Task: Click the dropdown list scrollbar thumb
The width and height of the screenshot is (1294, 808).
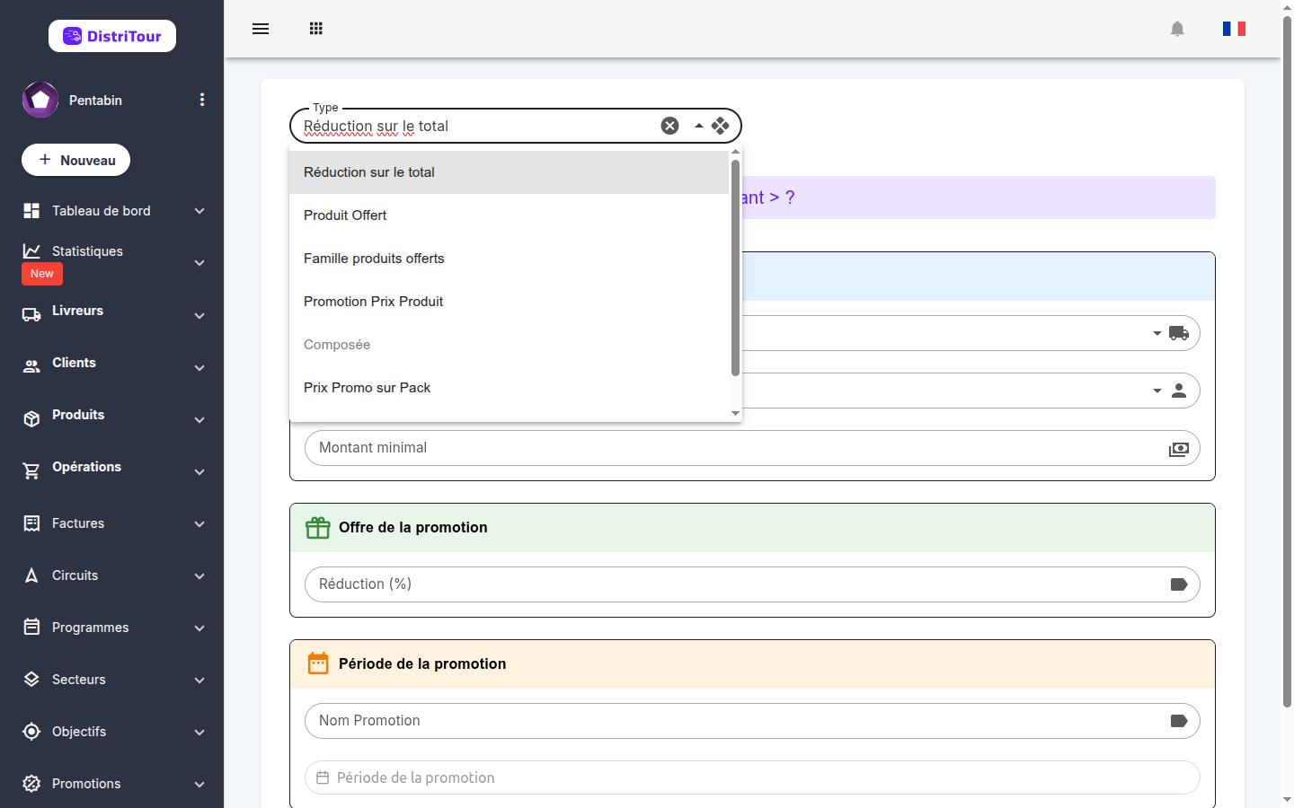Action: [735, 268]
